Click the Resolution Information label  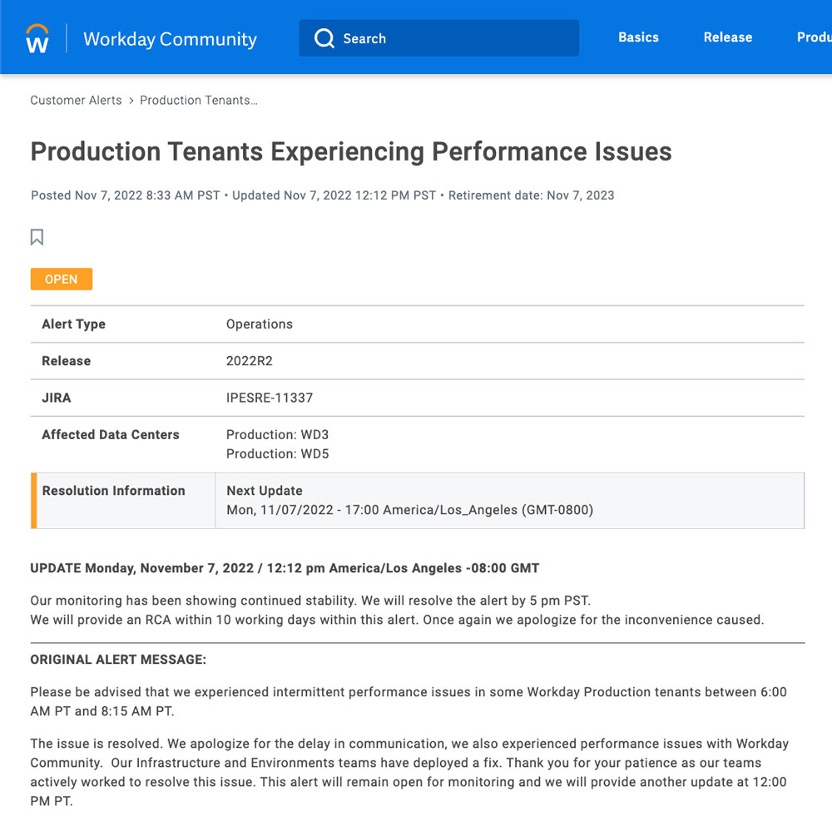[x=113, y=491]
